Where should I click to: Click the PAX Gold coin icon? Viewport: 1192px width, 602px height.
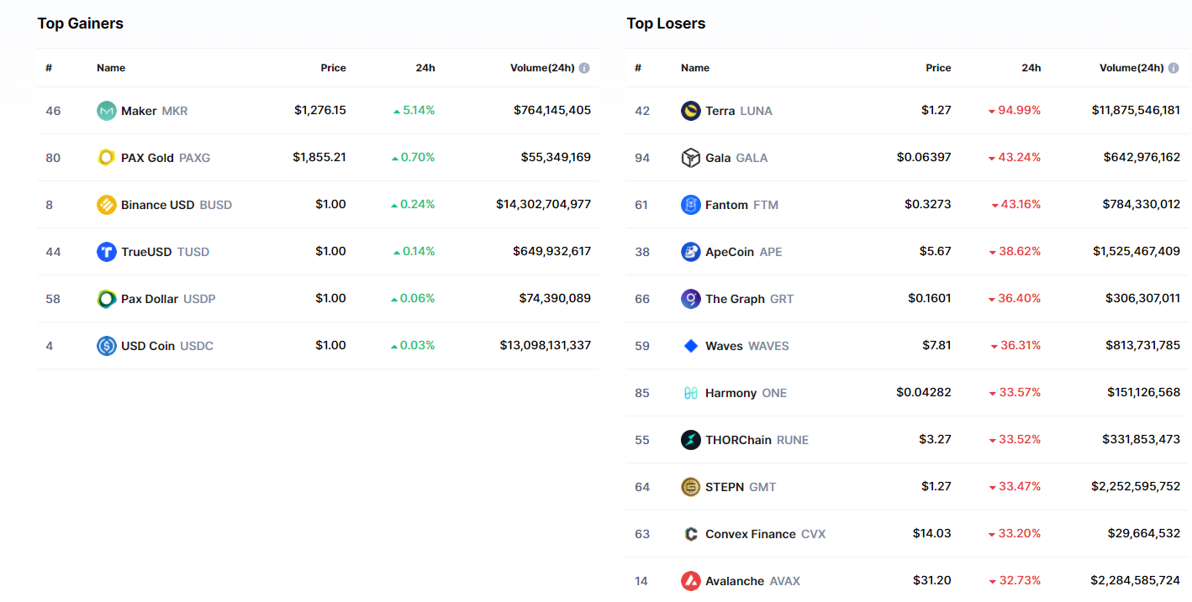106,158
